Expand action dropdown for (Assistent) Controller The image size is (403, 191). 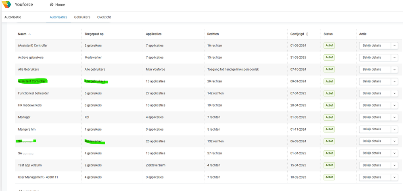[x=395, y=45]
